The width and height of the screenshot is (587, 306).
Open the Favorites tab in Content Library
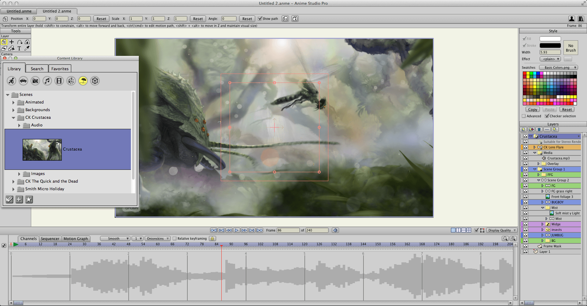[60, 69]
